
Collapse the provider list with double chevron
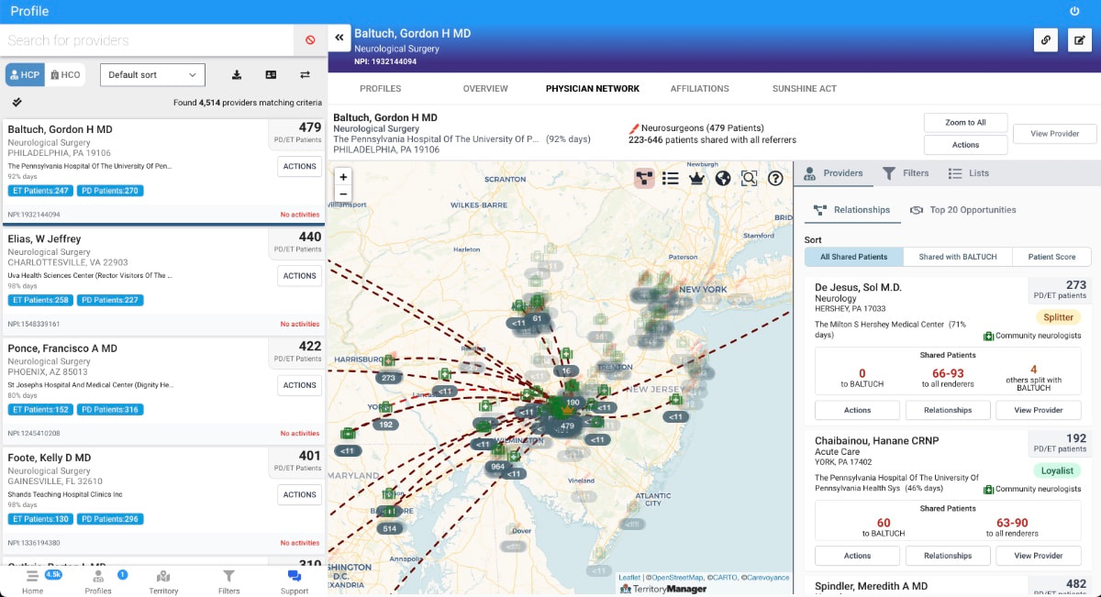[x=339, y=38]
